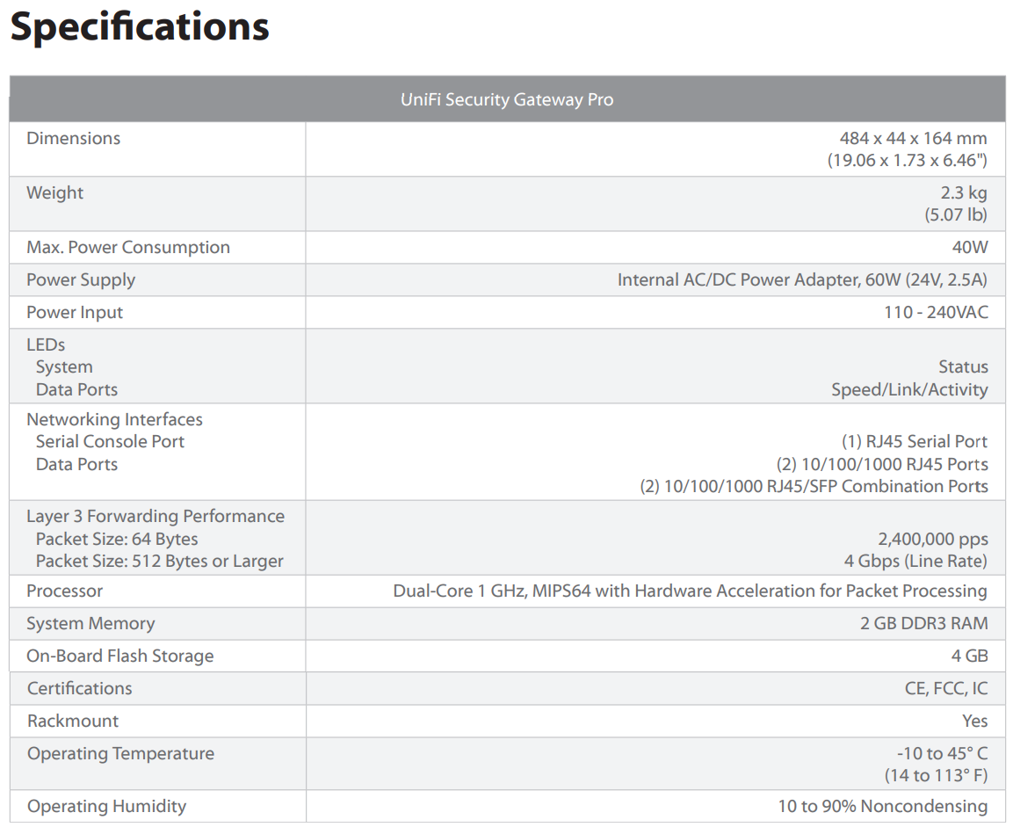Click the Certifications label
This screenshot has width=1013, height=827.
pos(79,689)
